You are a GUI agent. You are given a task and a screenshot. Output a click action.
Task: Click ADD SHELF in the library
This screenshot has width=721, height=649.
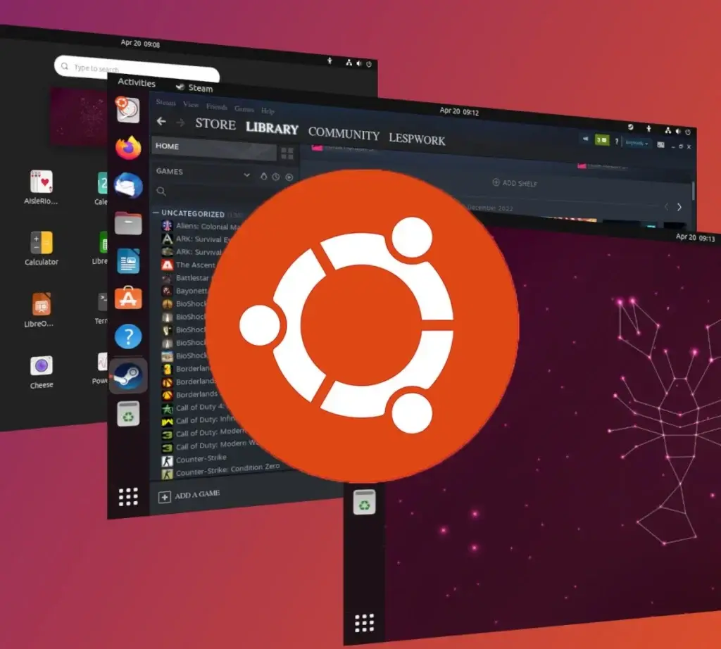pos(516,183)
